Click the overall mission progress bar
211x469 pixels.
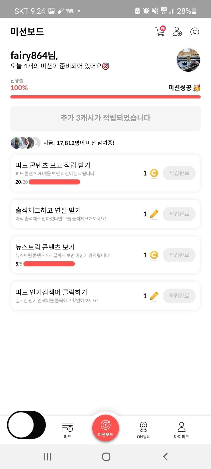pyautogui.click(x=106, y=97)
